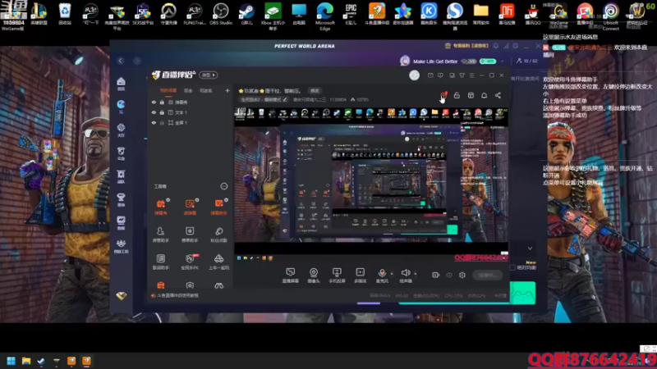
Task: Open the PK tool with the red badge
Action: [190, 262]
